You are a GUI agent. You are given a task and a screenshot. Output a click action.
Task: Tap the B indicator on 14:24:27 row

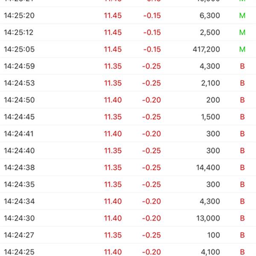(x=242, y=235)
